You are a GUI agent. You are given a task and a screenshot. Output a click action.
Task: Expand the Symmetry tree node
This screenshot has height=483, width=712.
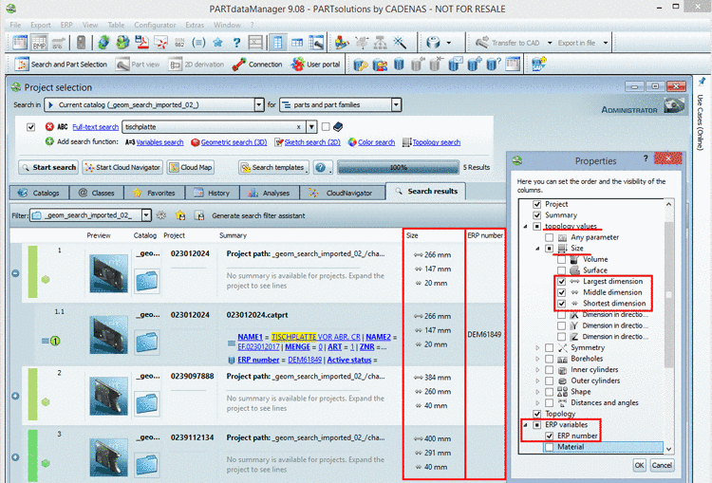[538, 348]
